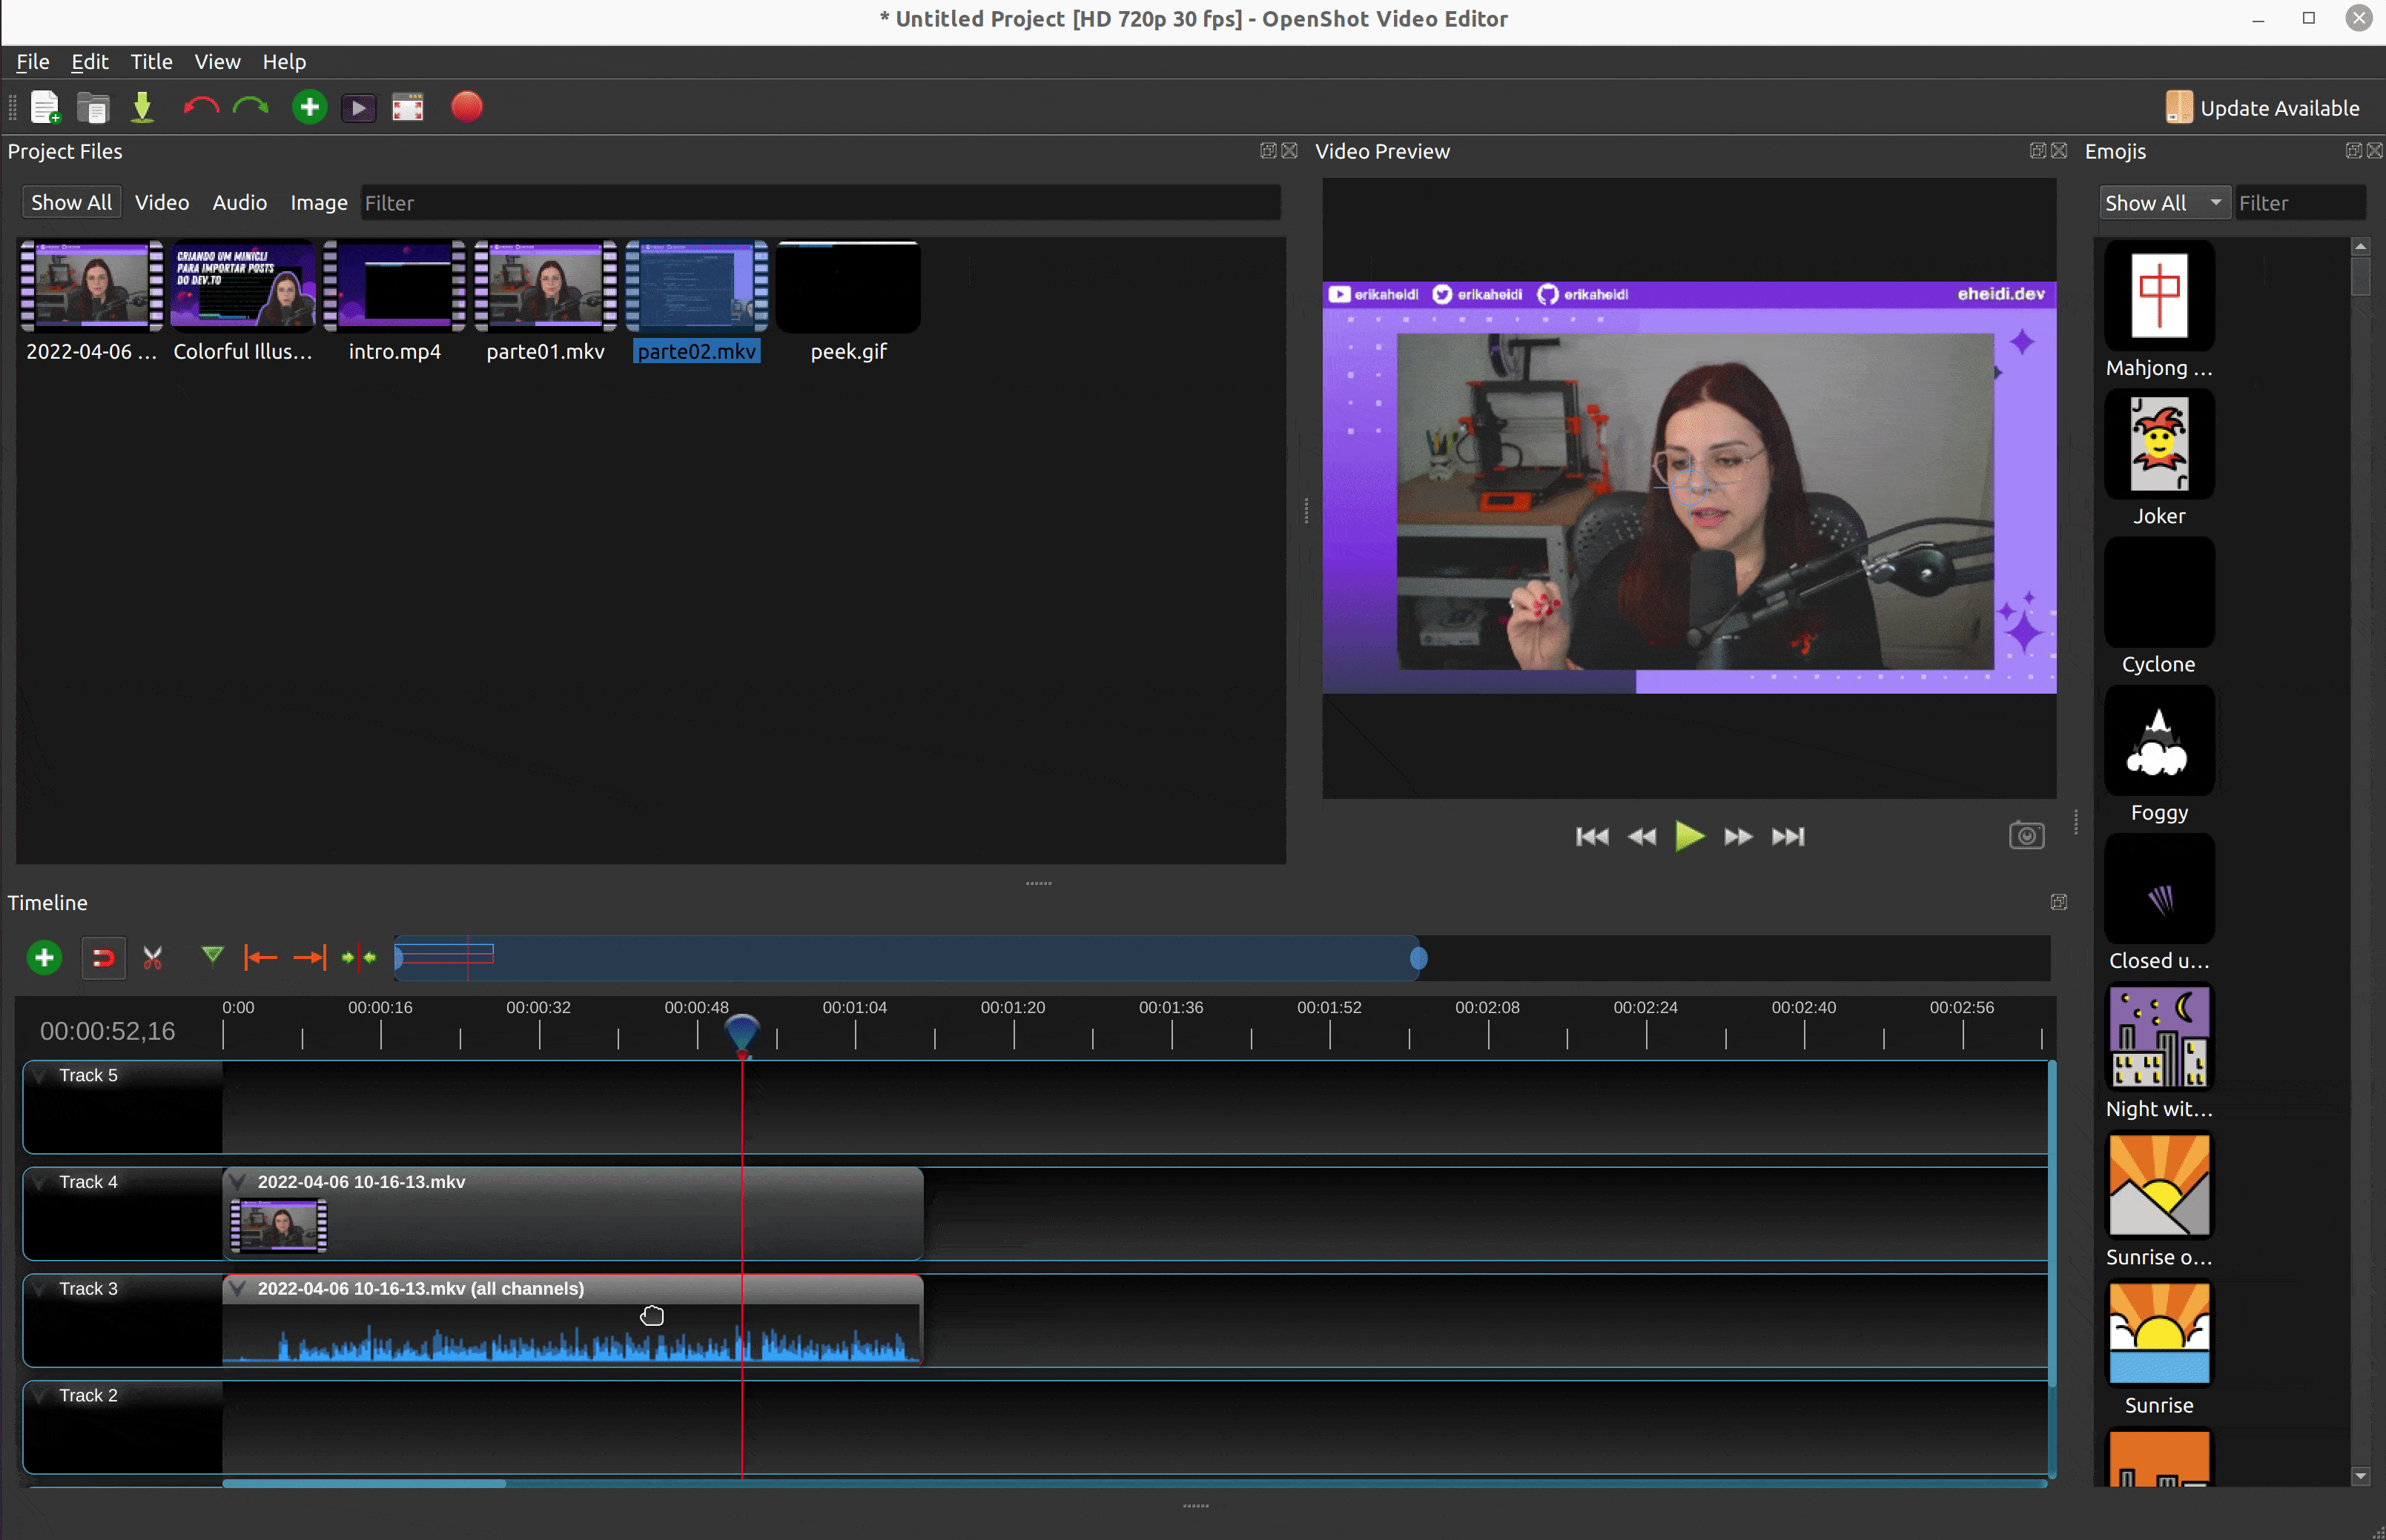Click Show All in Project Files
Viewport: 2386px width, 1540px height.
pyautogui.click(x=71, y=202)
